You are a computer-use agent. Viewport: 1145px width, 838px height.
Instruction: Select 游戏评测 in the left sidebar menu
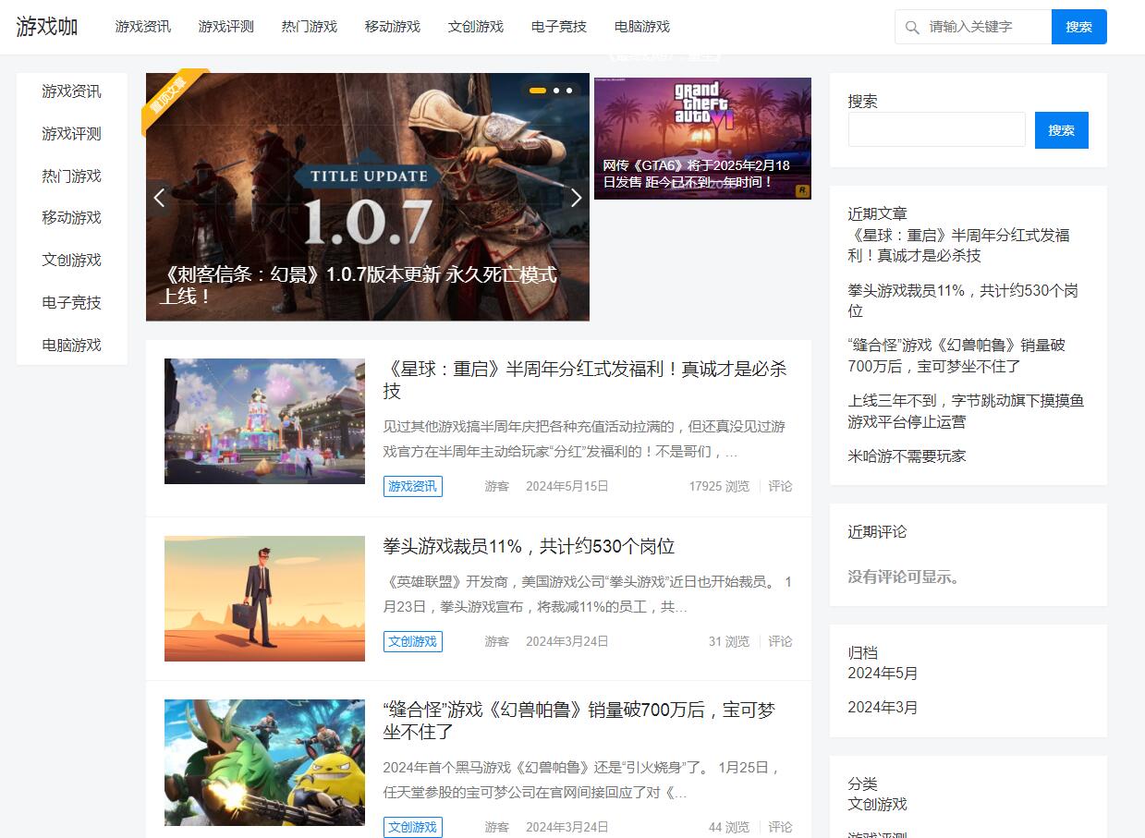click(x=72, y=134)
